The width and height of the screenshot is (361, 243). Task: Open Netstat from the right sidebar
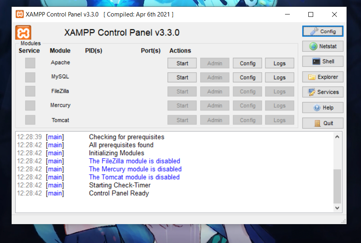coord(322,46)
